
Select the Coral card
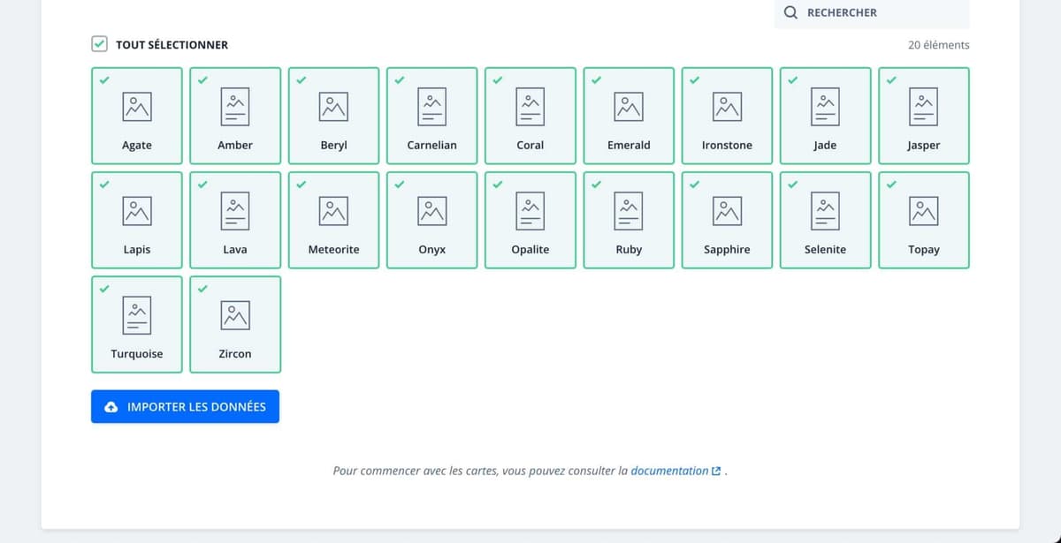coord(530,116)
